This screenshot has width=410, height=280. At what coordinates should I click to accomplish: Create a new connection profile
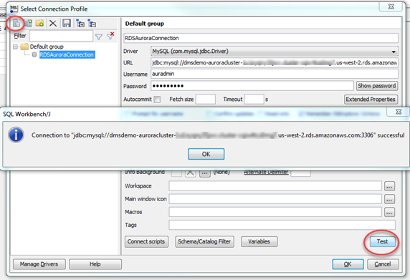pos(16,24)
